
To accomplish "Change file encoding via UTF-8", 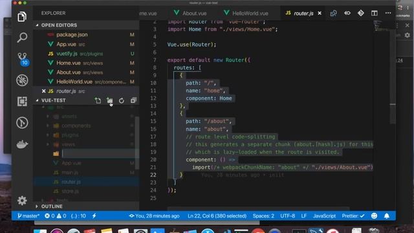I will coord(287,216).
